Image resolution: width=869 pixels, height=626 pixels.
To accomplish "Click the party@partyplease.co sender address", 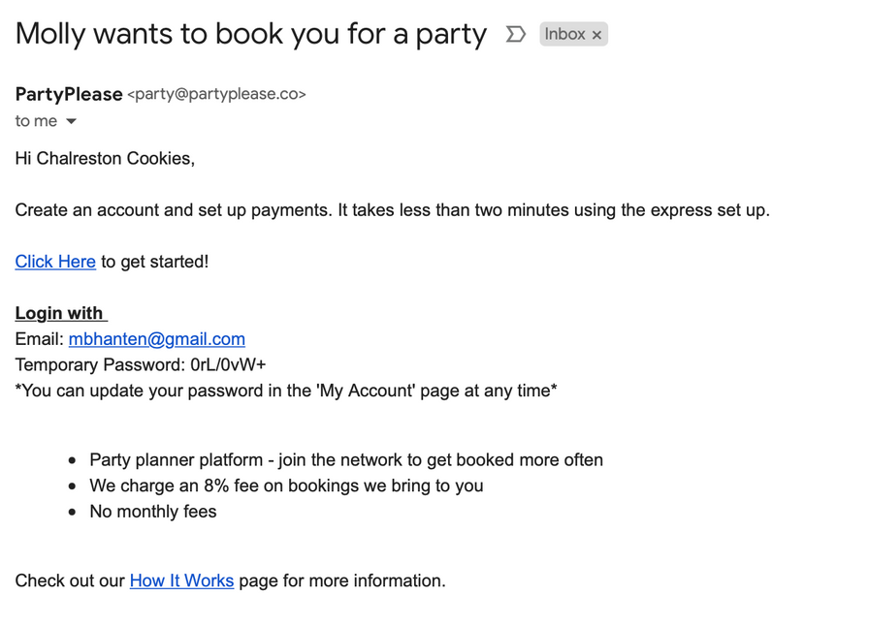I will tap(216, 94).
